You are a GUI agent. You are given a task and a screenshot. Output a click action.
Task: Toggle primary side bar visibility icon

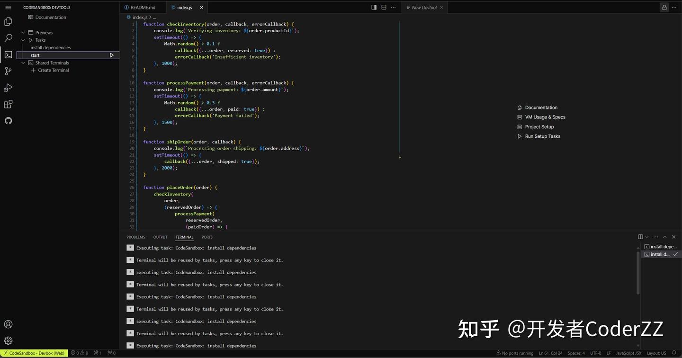[374, 7]
